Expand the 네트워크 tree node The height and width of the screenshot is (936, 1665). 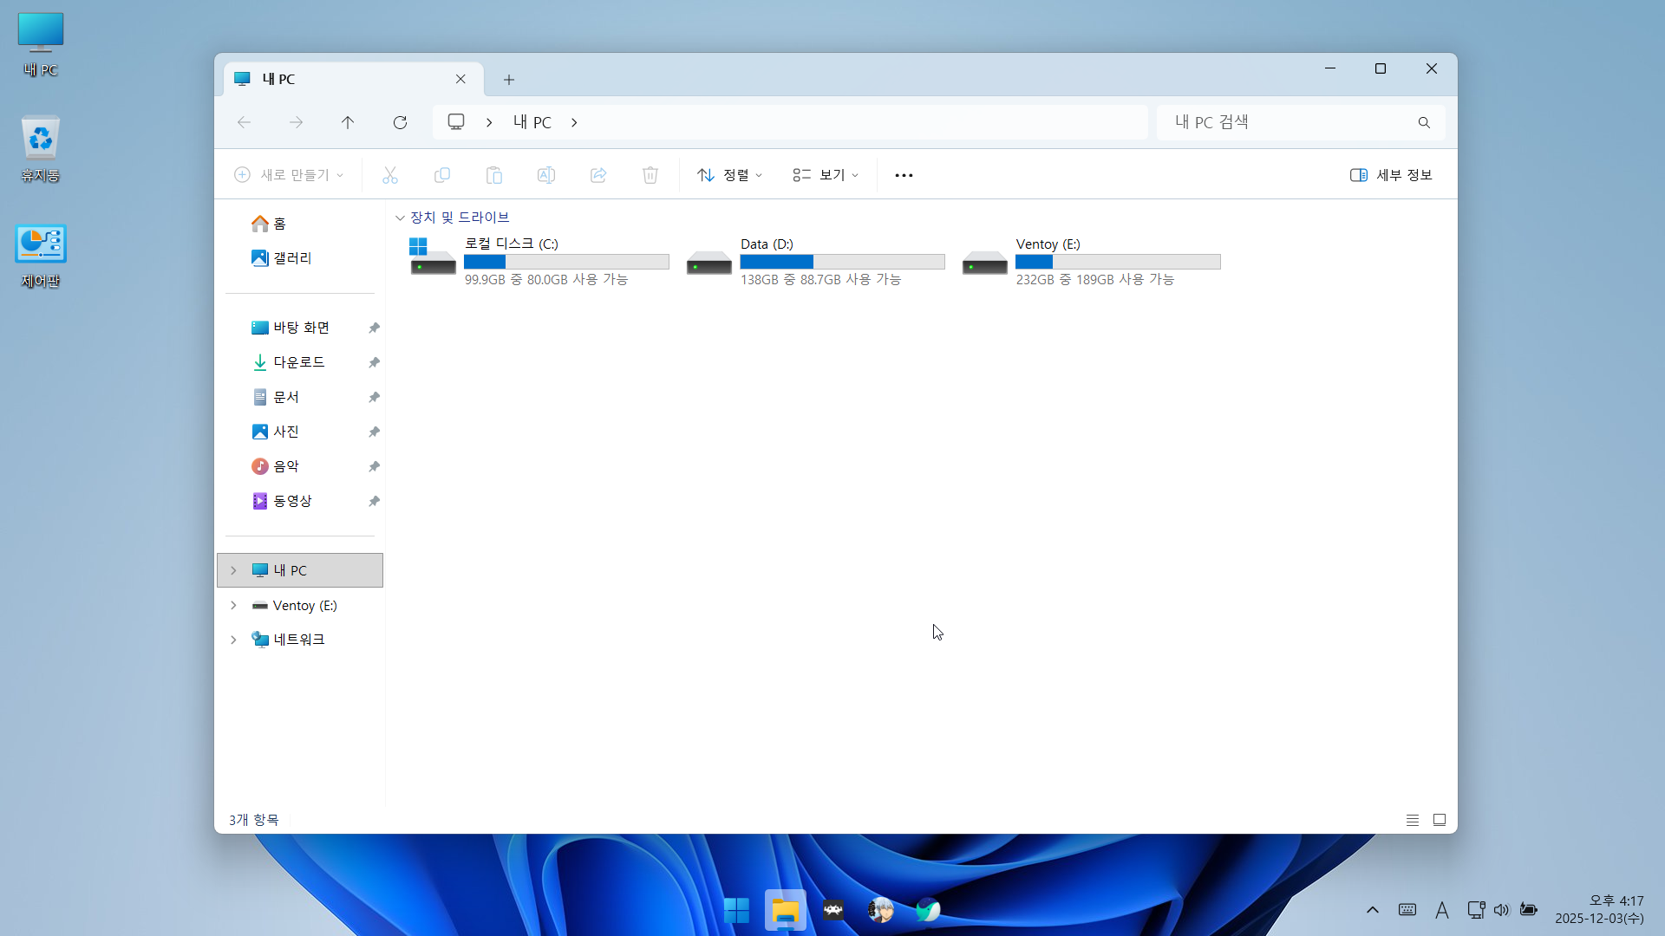[233, 640]
